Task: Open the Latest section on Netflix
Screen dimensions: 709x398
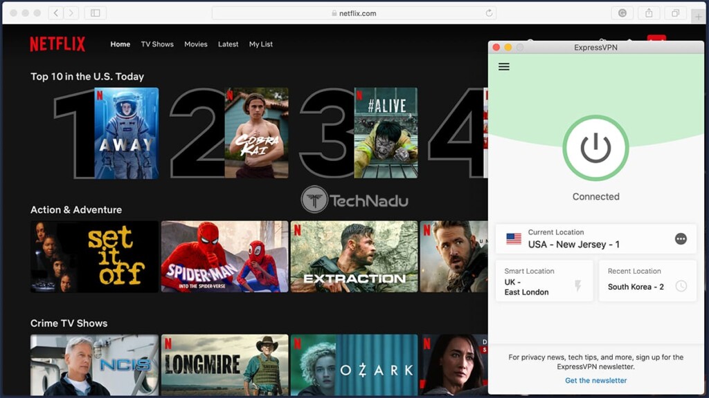Action: point(228,44)
